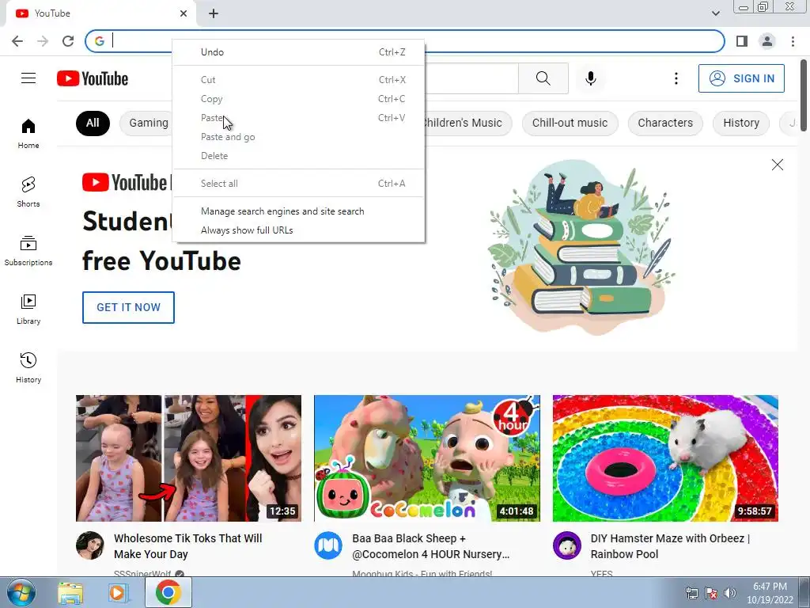Viewport: 810px width, 608px height.
Task: Open SSSniperWolf channel avatar
Action: (x=90, y=545)
